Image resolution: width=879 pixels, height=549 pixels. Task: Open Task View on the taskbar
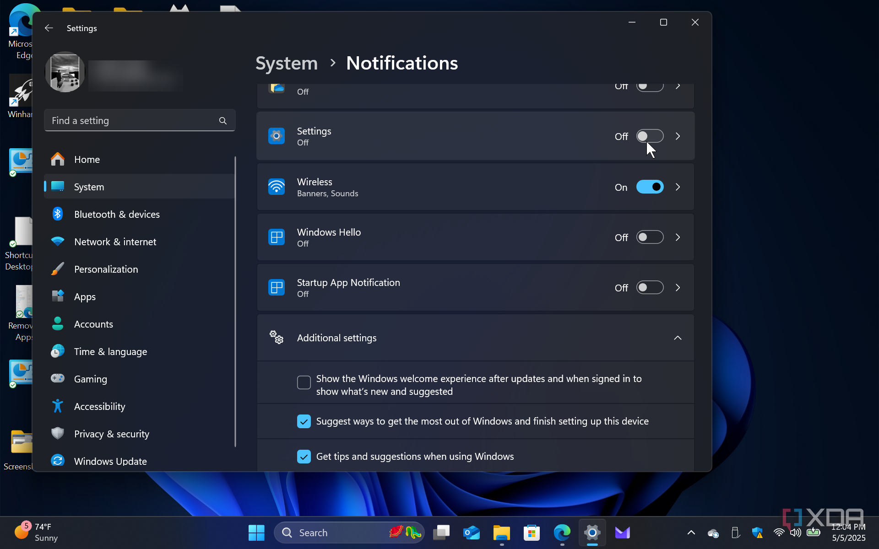pos(441,533)
